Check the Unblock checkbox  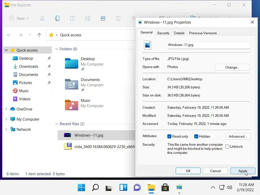[227, 147]
